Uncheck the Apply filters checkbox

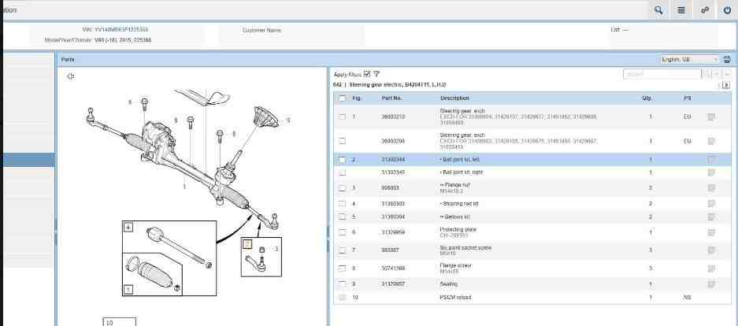pyautogui.click(x=367, y=74)
